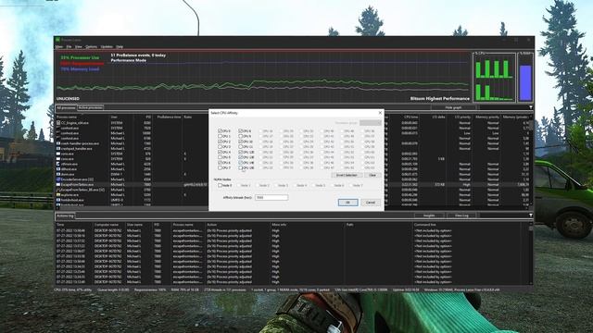This screenshot has width=593, height=333.
Task: Open the Updates menu
Action: click(107, 47)
